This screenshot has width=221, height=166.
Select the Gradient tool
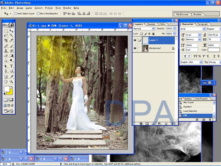tap(11, 56)
